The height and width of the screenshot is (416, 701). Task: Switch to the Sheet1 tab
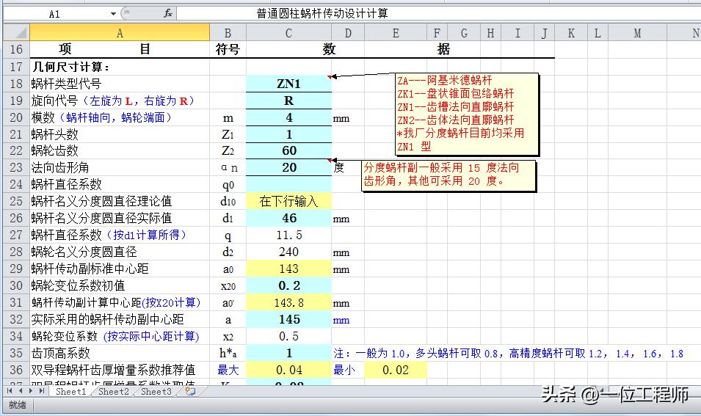pos(70,392)
